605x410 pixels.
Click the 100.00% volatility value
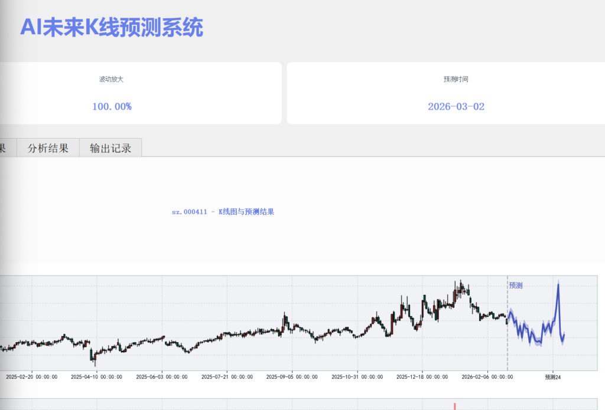point(112,107)
